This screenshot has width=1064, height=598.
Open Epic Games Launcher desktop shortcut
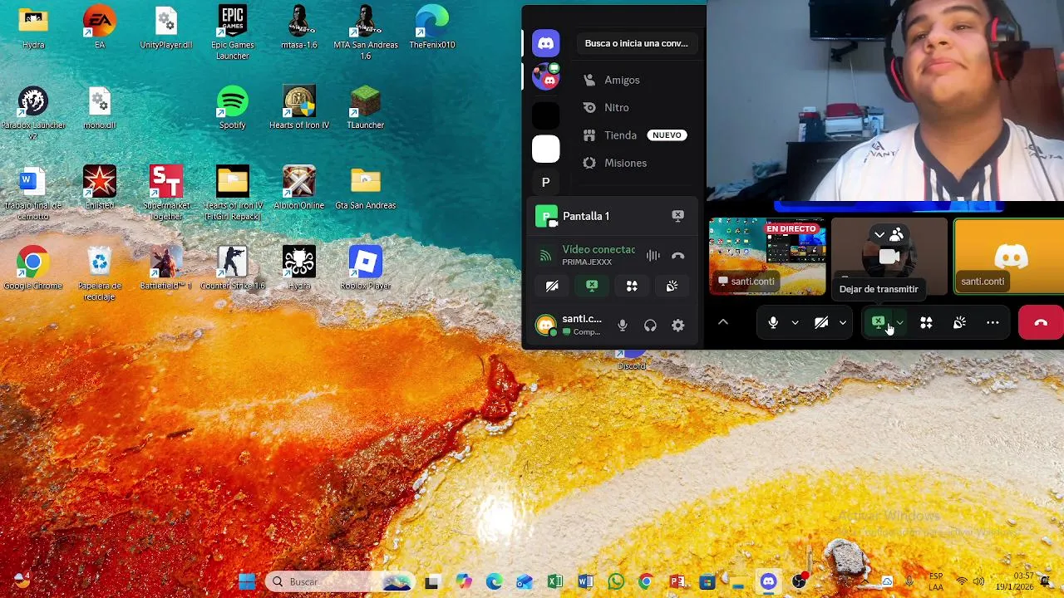click(233, 32)
